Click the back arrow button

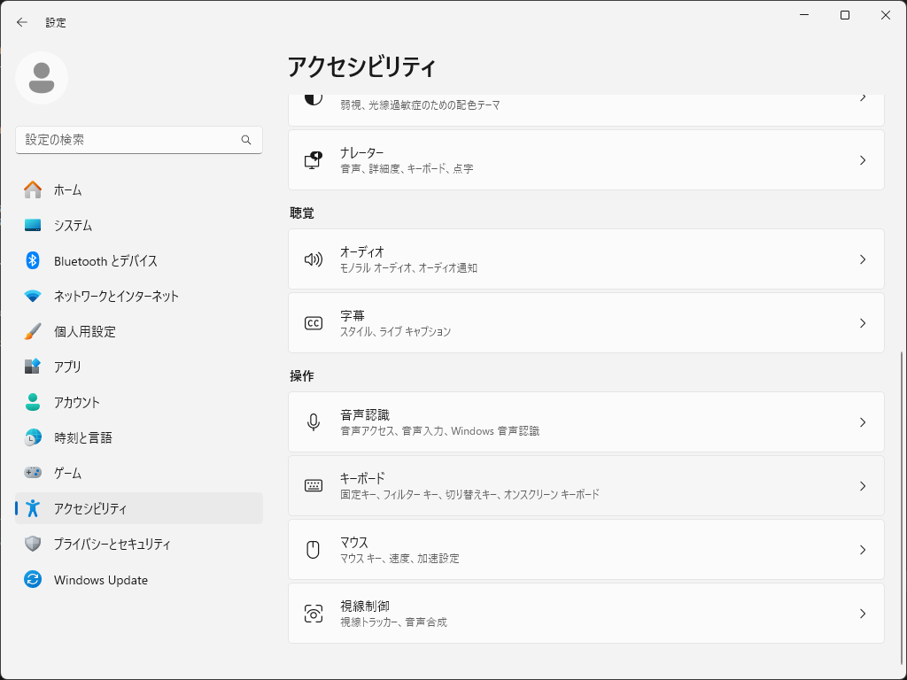(x=21, y=22)
